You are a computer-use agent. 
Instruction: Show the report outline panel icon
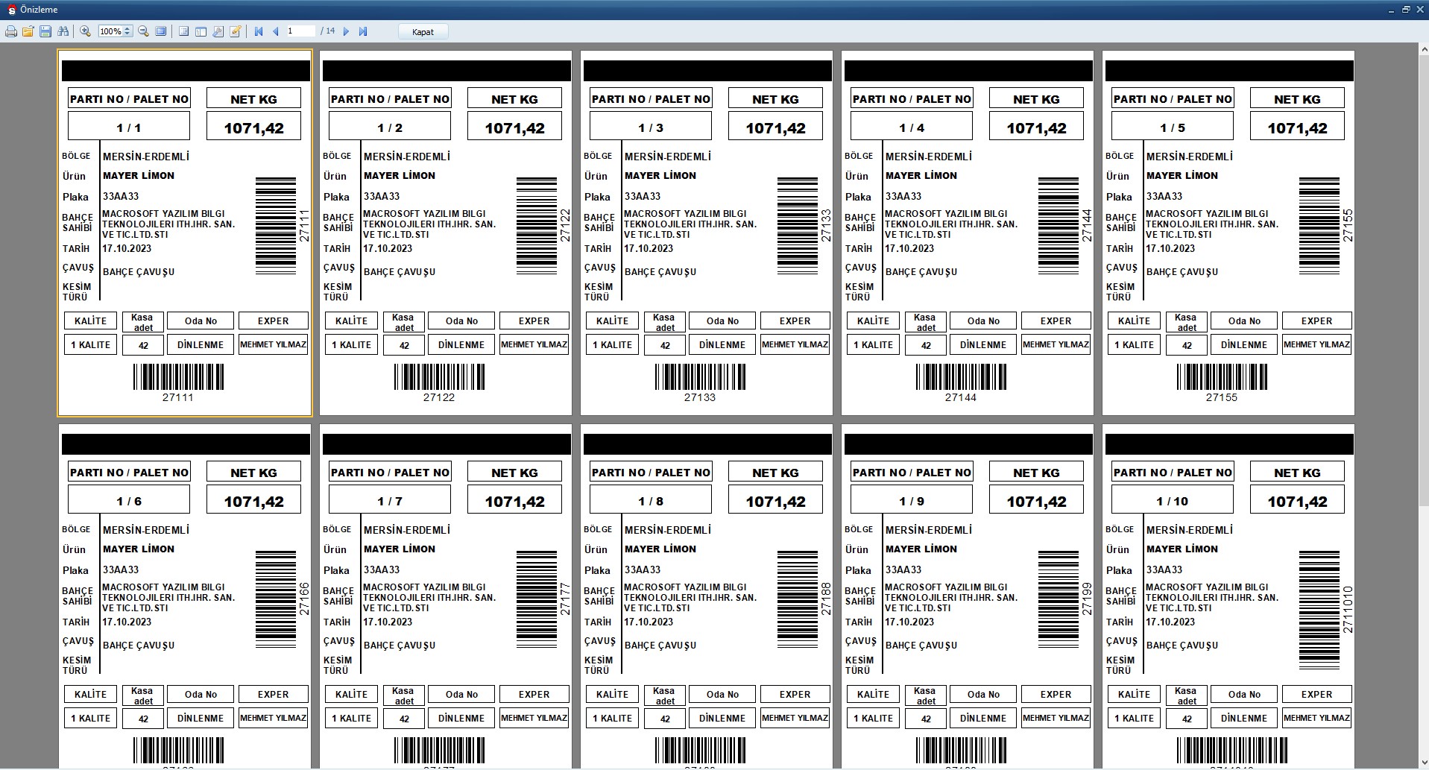[183, 31]
